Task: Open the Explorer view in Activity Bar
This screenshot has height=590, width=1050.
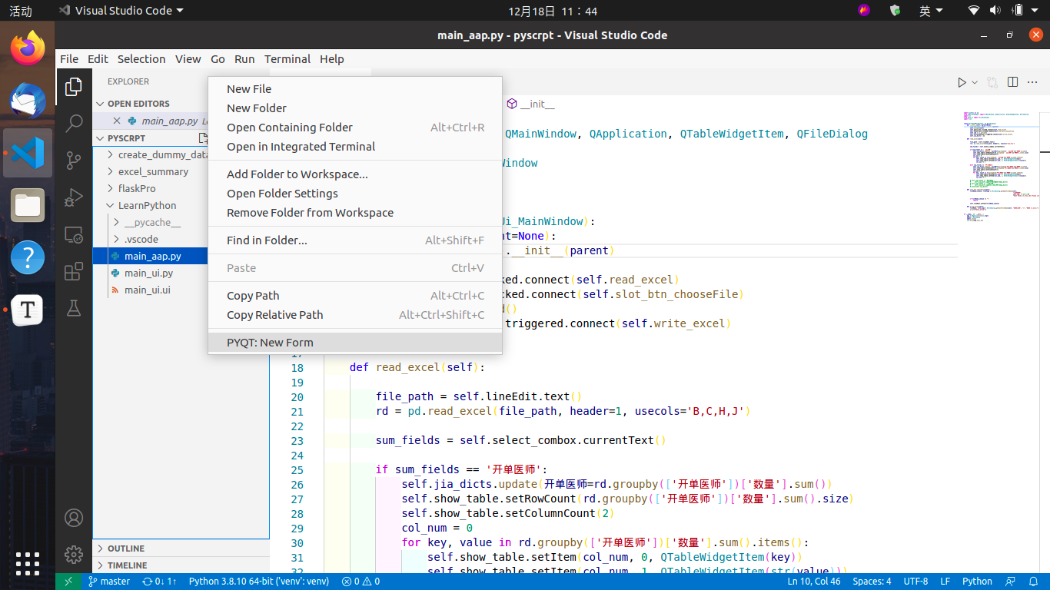Action: point(74,86)
